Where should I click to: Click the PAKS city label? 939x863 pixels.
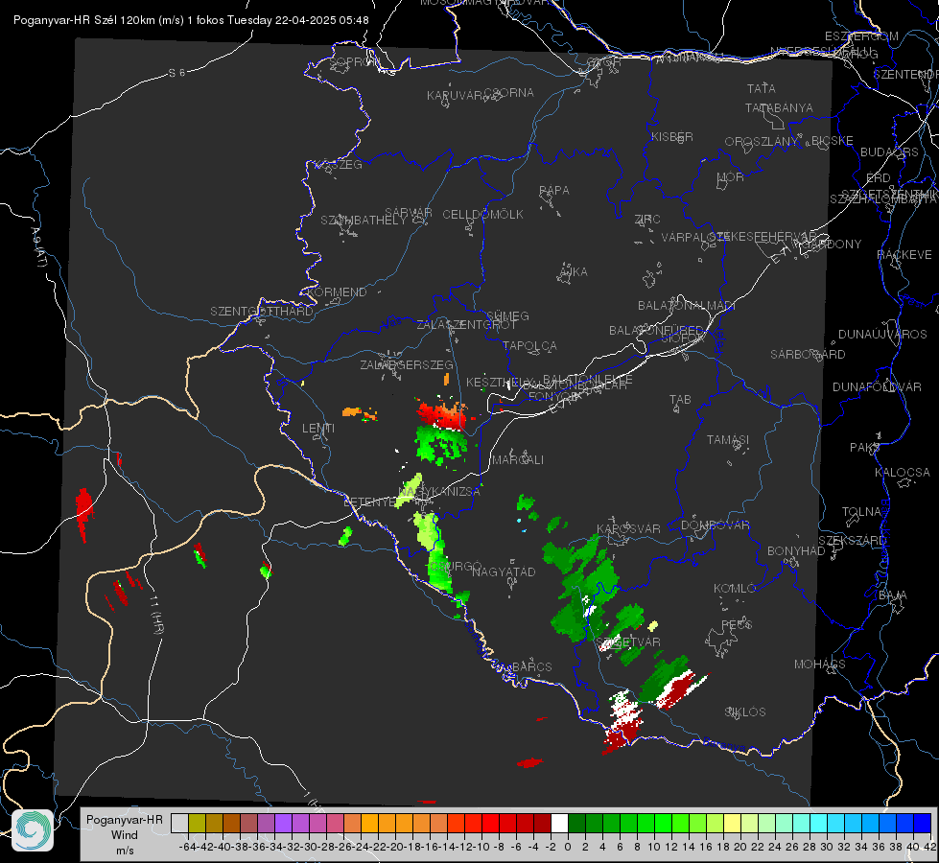click(x=865, y=448)
